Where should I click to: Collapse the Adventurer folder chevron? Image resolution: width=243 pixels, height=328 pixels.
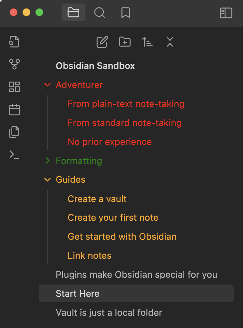pyautogui.click(x=47, y=85)
